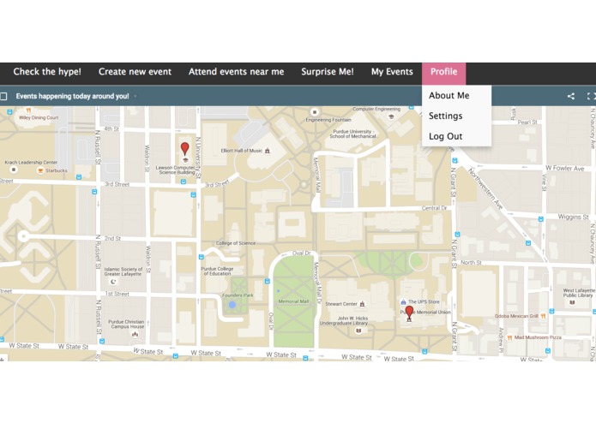Click the Central Dr road label
The width and height of the screenshot is (596, 423).
coord(435,208)
